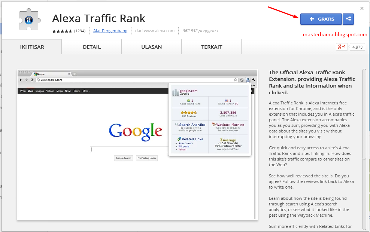Viewport: 370px width, 232px height.
Task: Switch to the IKHTISAR tab
Action: (32, 47)
